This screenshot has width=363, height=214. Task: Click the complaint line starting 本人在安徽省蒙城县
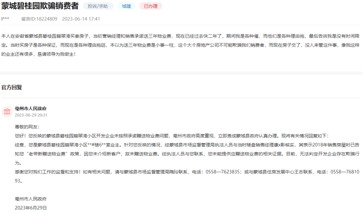click(x=180, y=36)
